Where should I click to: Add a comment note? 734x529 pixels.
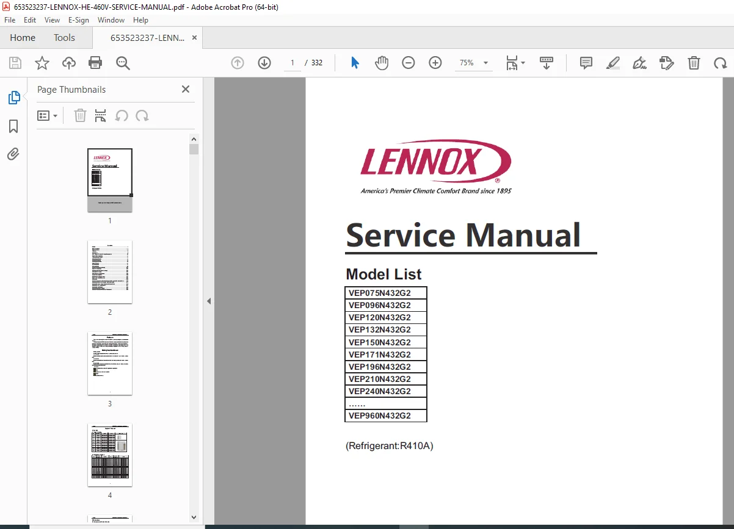586,63
